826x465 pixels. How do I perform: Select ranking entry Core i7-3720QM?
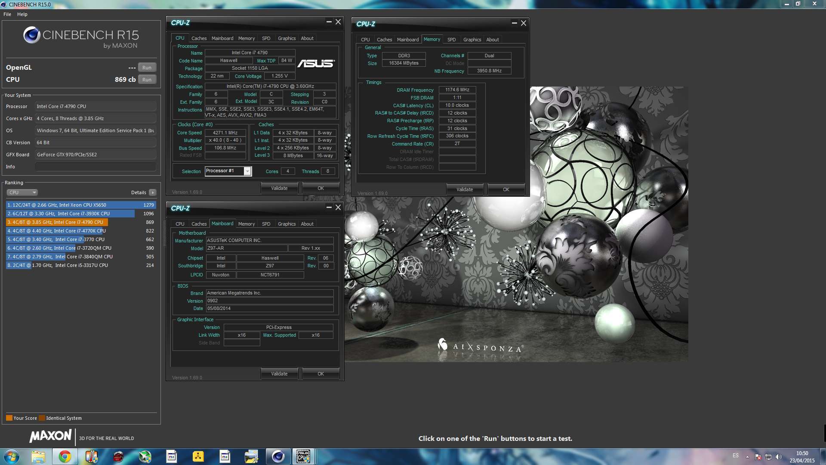pos(81,248)
